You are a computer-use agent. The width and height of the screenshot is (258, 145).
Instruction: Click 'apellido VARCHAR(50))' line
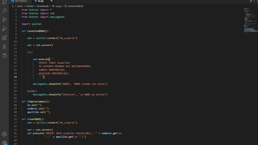(x=54, y=73)
